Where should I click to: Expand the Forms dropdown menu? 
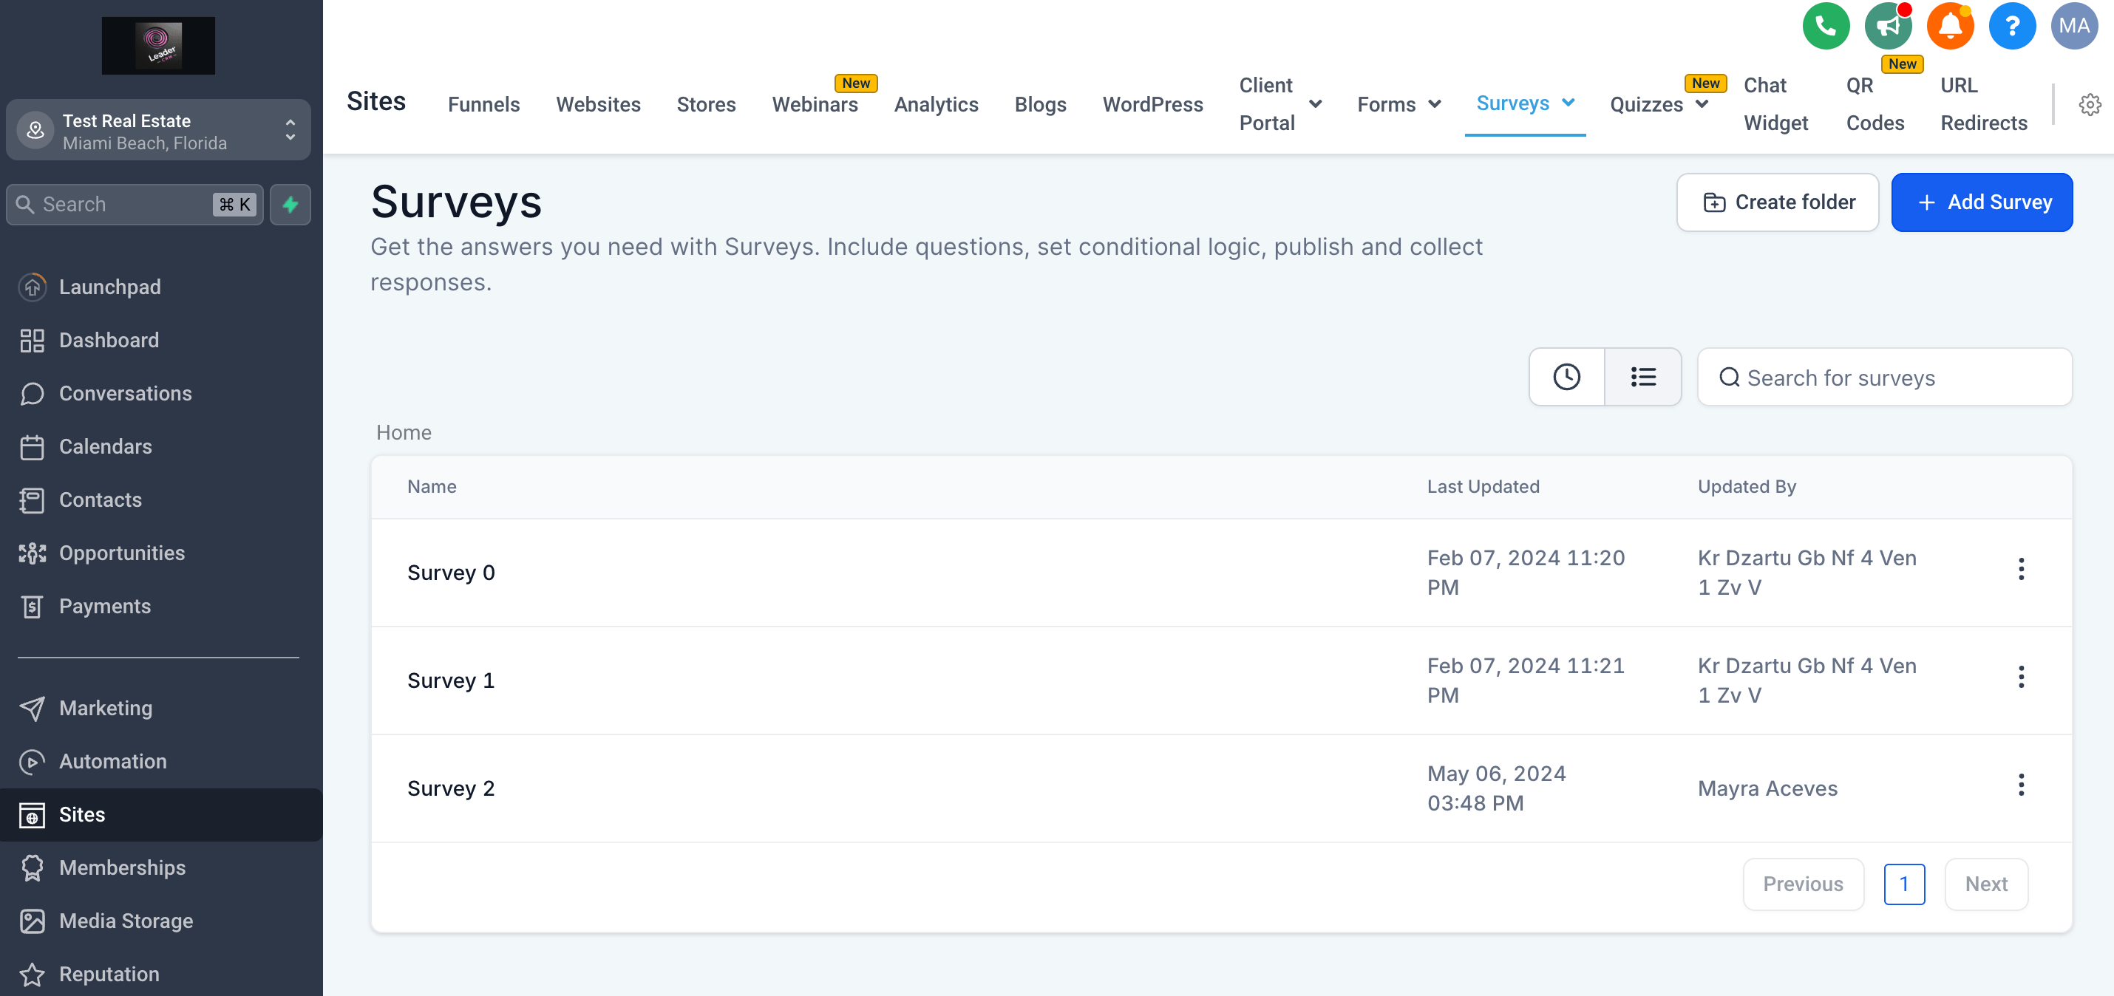[x=1398, y=104]
